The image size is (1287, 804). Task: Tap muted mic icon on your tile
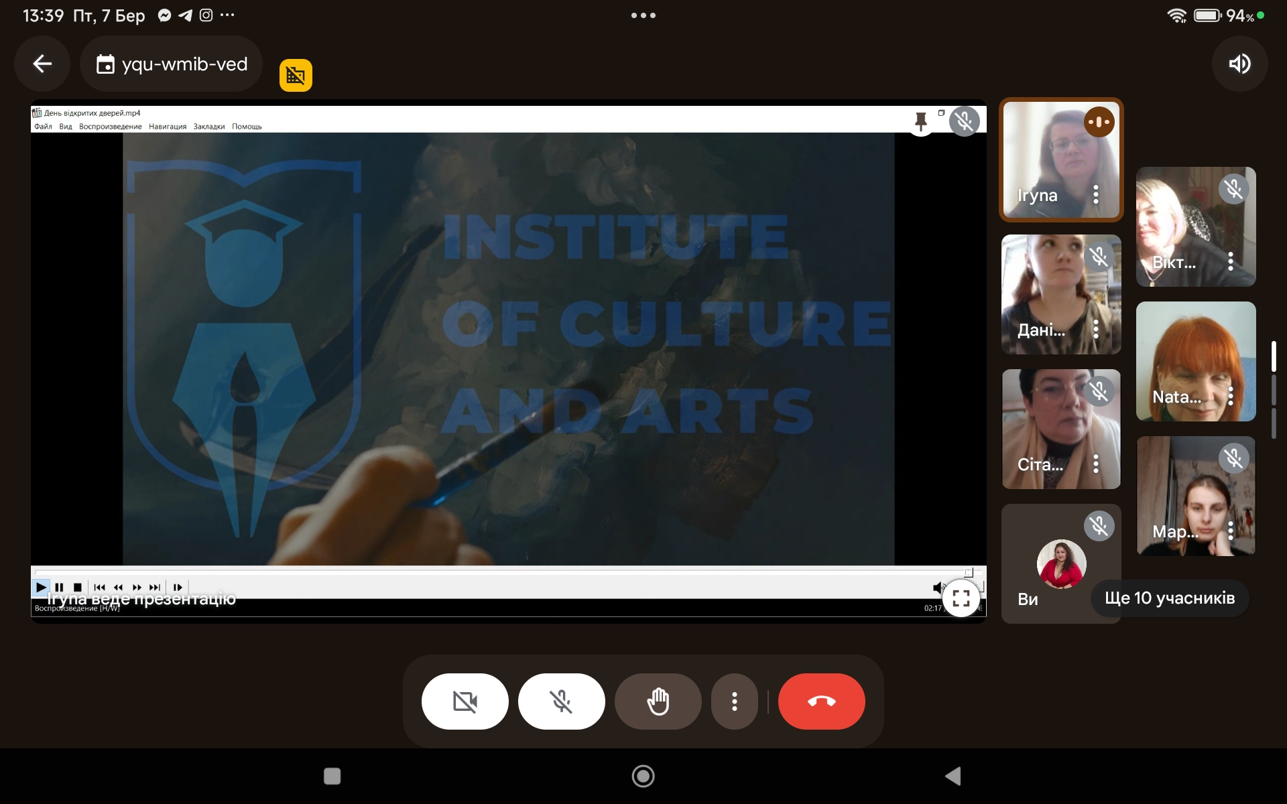pos(1099,526)
